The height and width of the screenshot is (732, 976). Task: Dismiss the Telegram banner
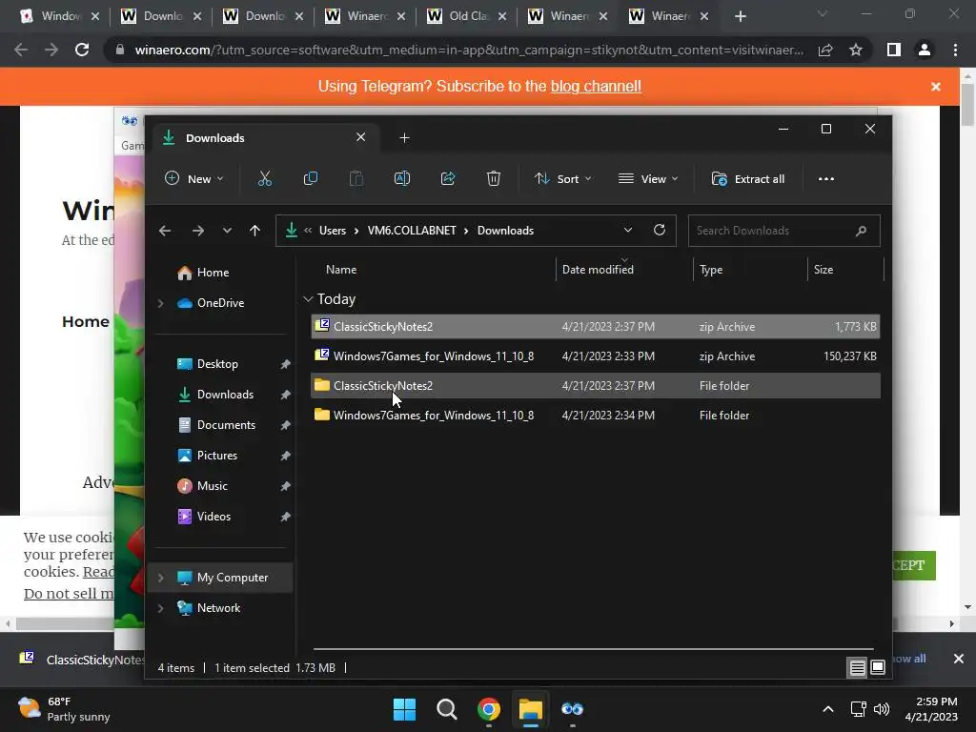(x=936, y=87)
